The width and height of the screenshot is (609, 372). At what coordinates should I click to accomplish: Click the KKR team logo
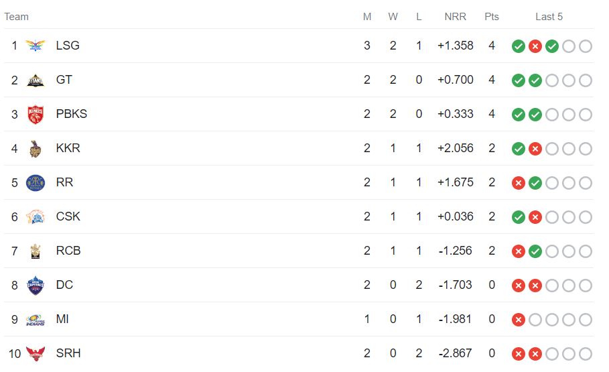[x=36, y=149]
